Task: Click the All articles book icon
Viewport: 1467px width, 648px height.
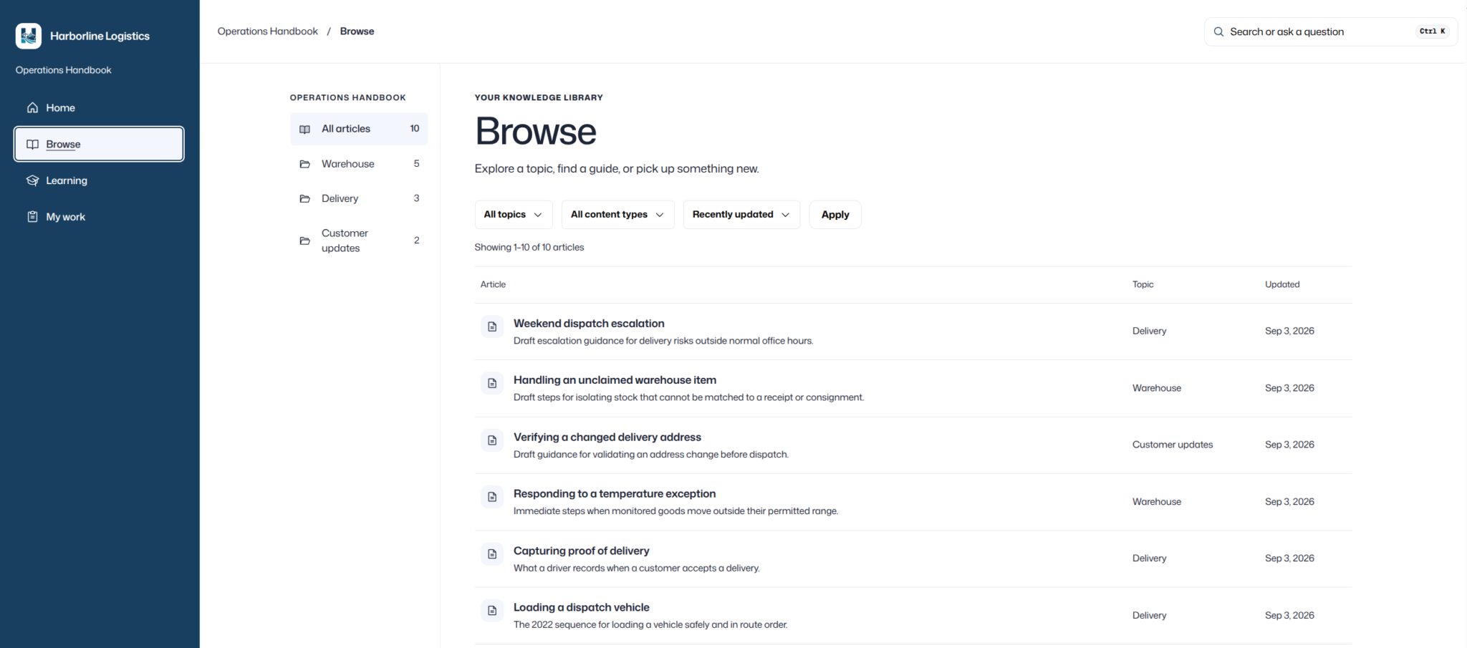Action: 304,130
